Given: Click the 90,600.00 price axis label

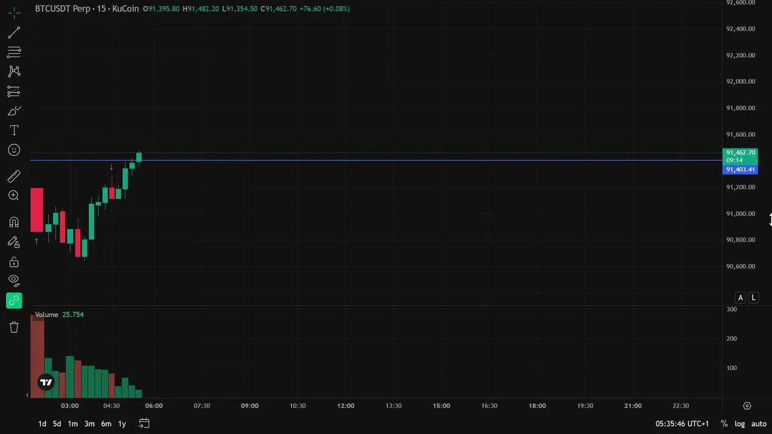Looking at the screenshot, I should (x=740, y=266).
